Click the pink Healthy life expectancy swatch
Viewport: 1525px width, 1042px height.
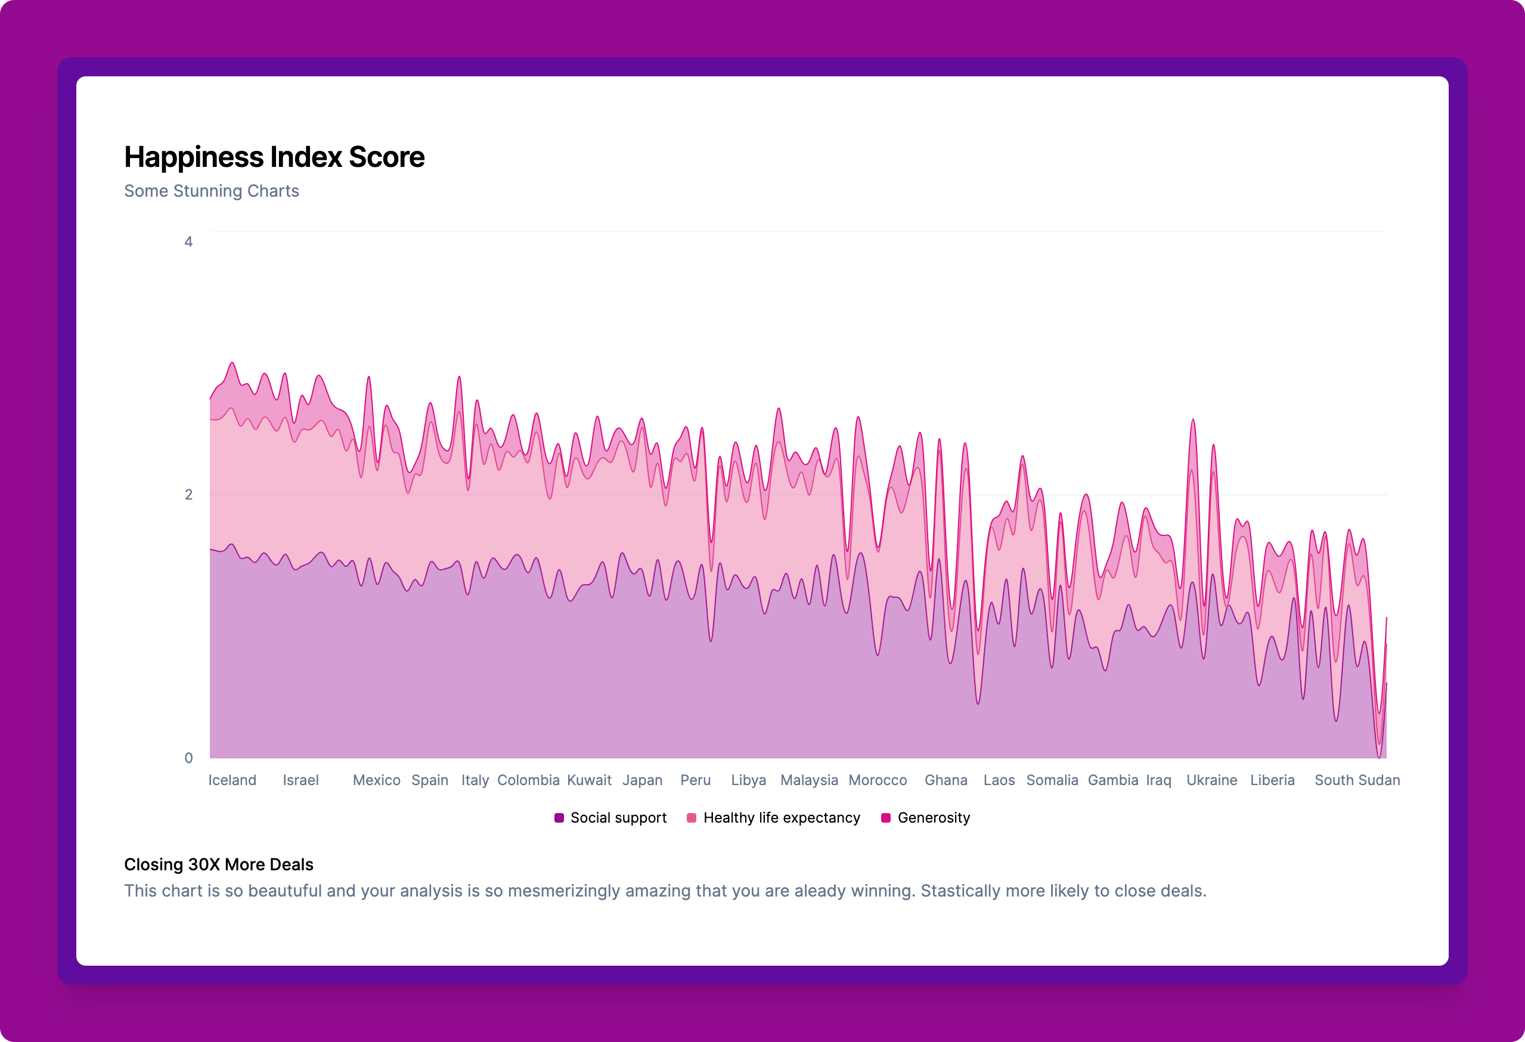(691, 818)
